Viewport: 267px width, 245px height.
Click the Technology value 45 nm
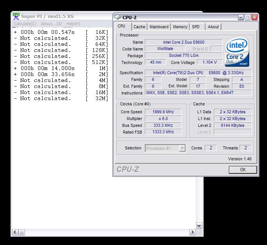click(x=155, y=62)
